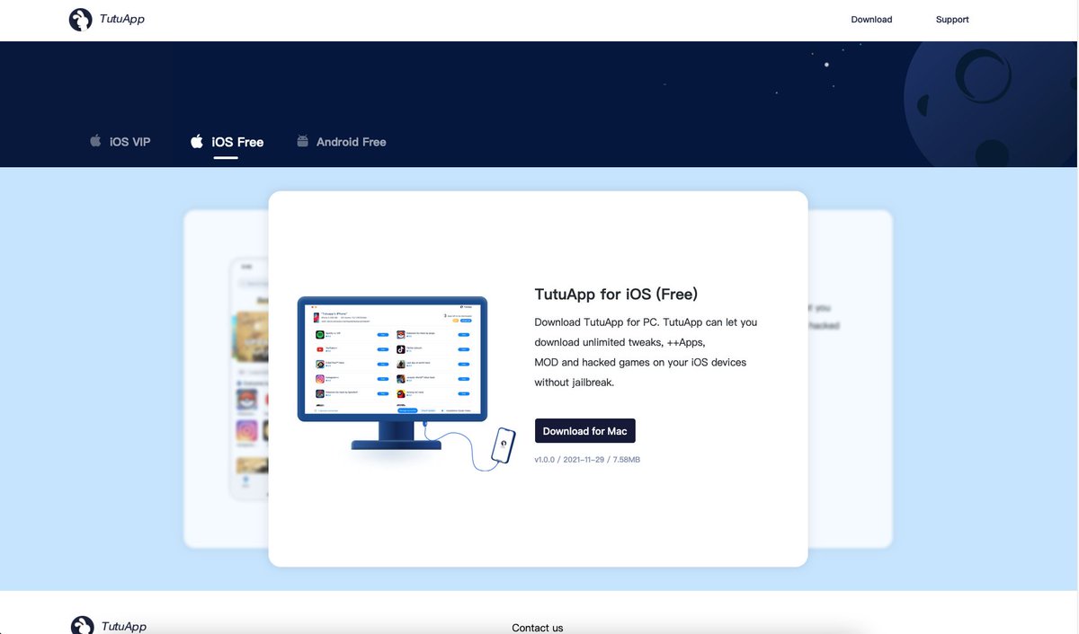1079x634 pixels.
Task: Switch to the Android Free tab
Action: coord(342,142)
